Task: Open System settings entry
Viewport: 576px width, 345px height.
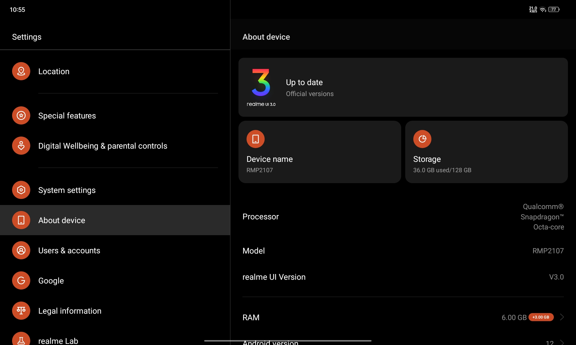Action: (115, 190)
